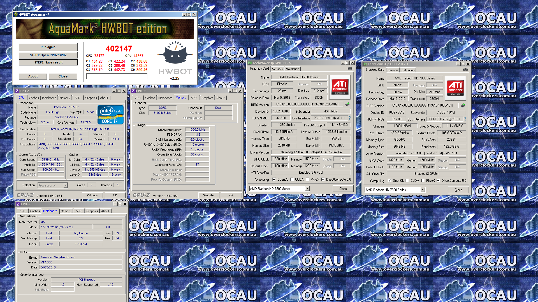Click OK button in CPU-Z Memory window
The height and width of the screenshot is (302, 538).
pyautogui.click(x=231, y=195)
